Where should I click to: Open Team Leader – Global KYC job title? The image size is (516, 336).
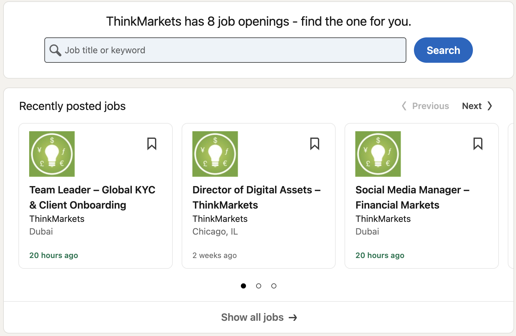[92, 197]
